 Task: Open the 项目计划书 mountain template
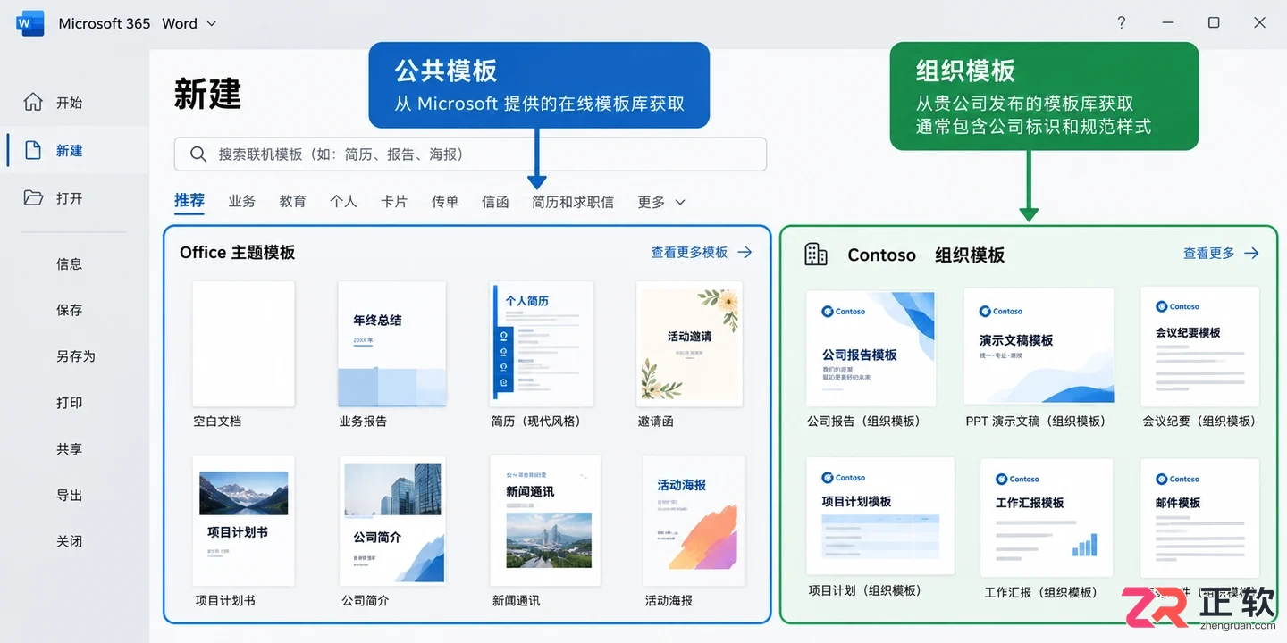pos(244,521)
